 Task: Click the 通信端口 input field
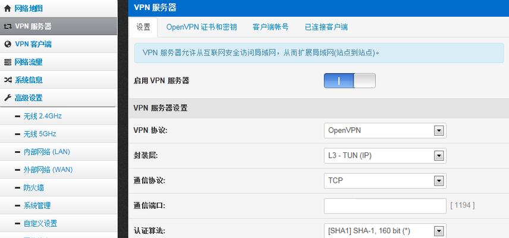tap(385, 206)
